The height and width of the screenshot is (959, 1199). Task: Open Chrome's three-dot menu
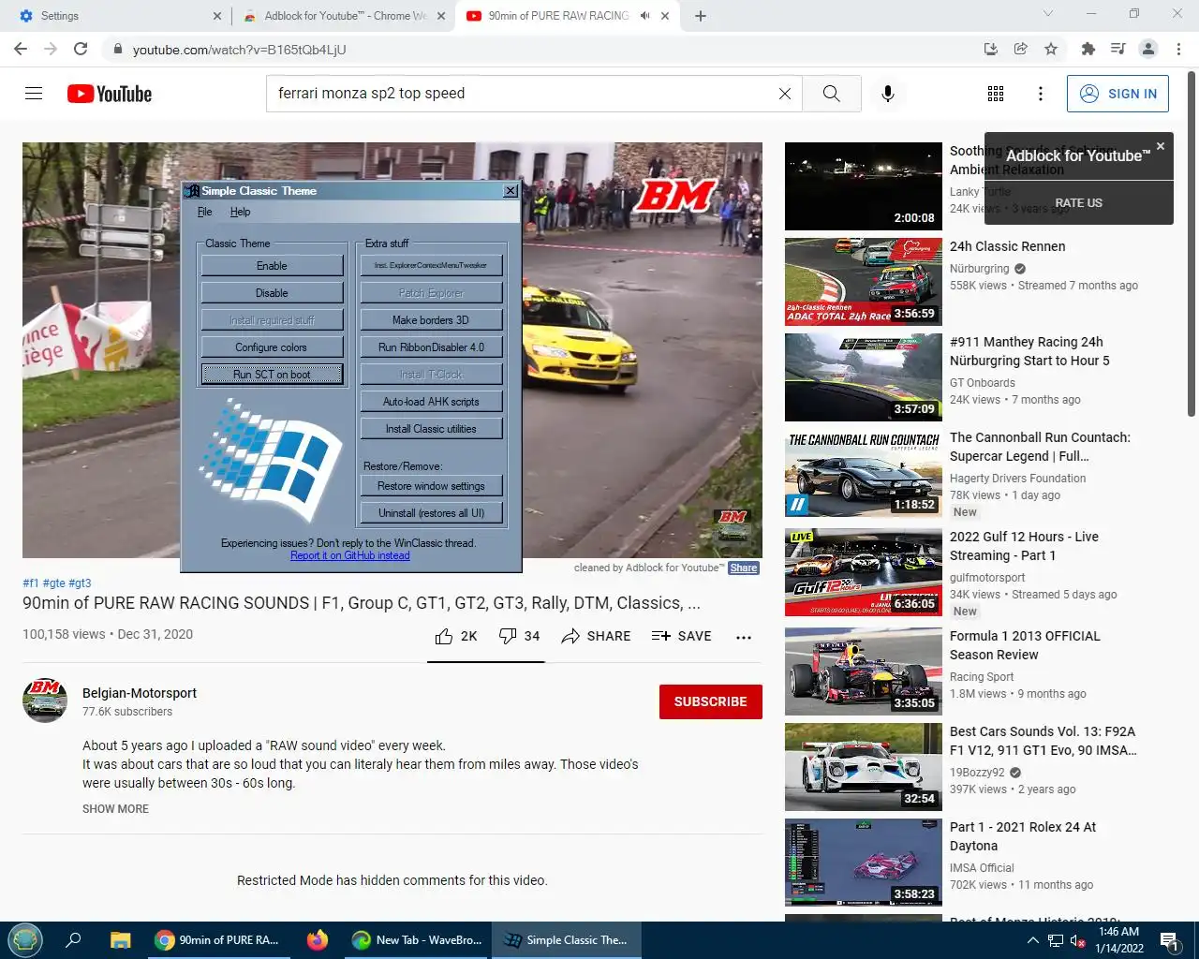tap(1178, 49)
